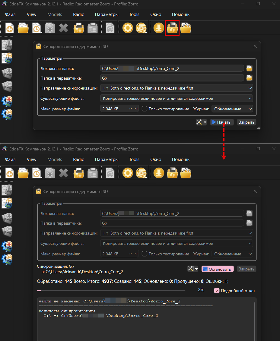The height and width of the screenshot is (341, 280).
Task: Uncheck 'Подробный отчет' checkbox
Action: [217, 291]
